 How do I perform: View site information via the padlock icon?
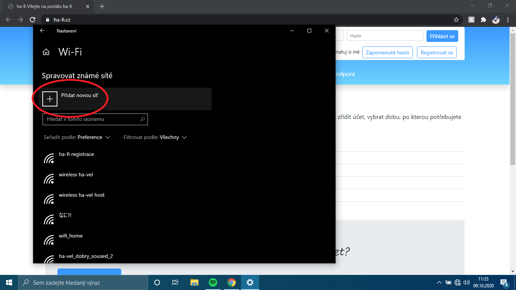click(x=47, y=20)
